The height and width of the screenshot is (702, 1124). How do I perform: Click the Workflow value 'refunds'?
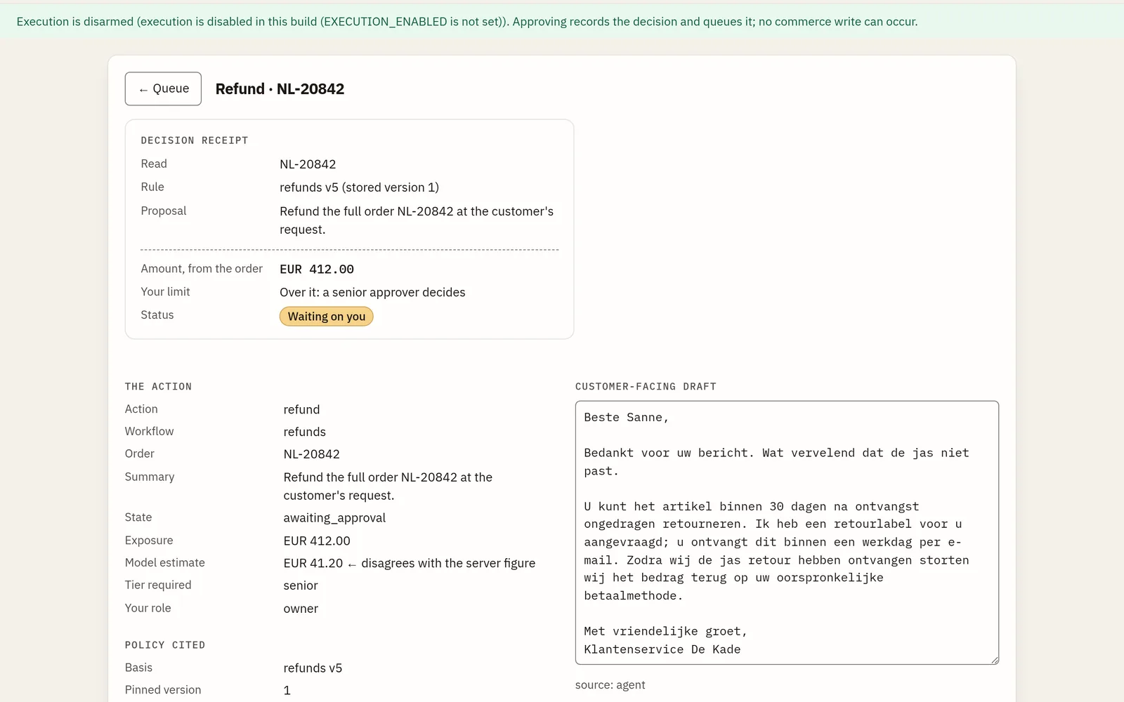pyautogui.click(x=305, y=432)
